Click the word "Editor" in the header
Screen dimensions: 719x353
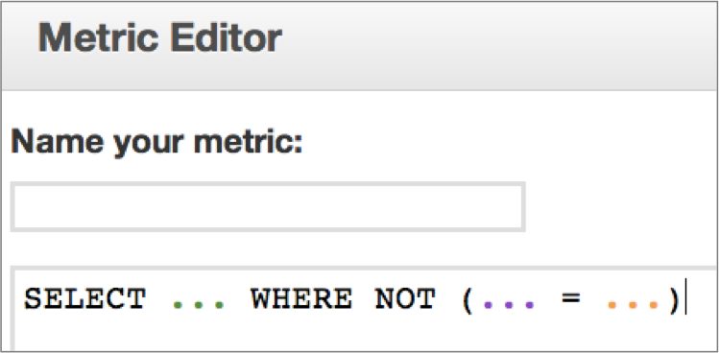click(226, 38)
